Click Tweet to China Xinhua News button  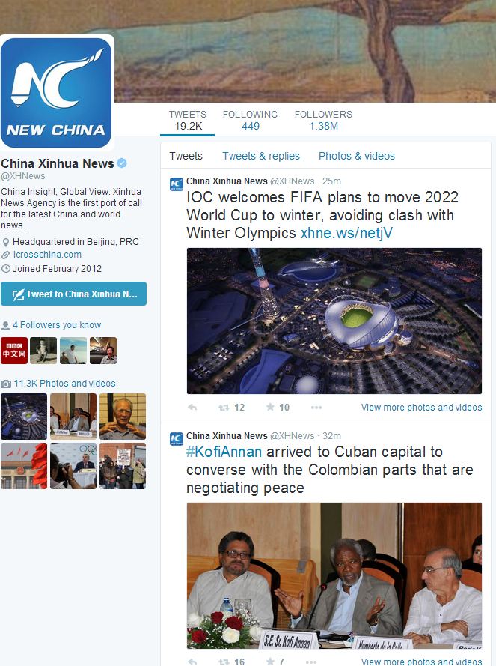pos(74,294)
